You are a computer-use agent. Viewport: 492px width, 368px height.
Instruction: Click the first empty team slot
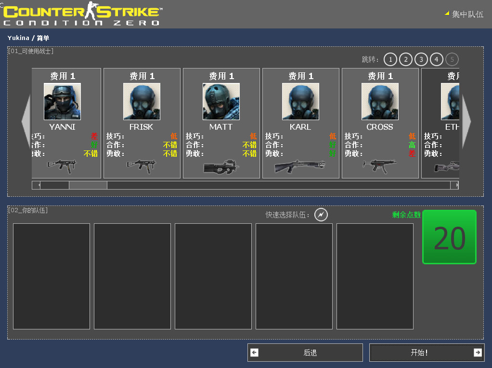pos(52,276)
